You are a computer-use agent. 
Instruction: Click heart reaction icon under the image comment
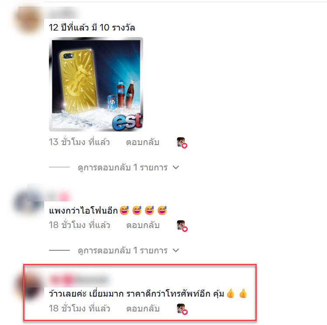tap(182, 143)
